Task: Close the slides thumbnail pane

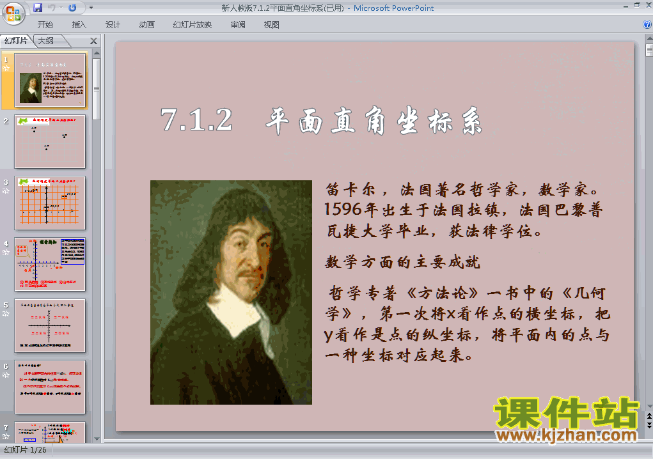Action: 94,41
